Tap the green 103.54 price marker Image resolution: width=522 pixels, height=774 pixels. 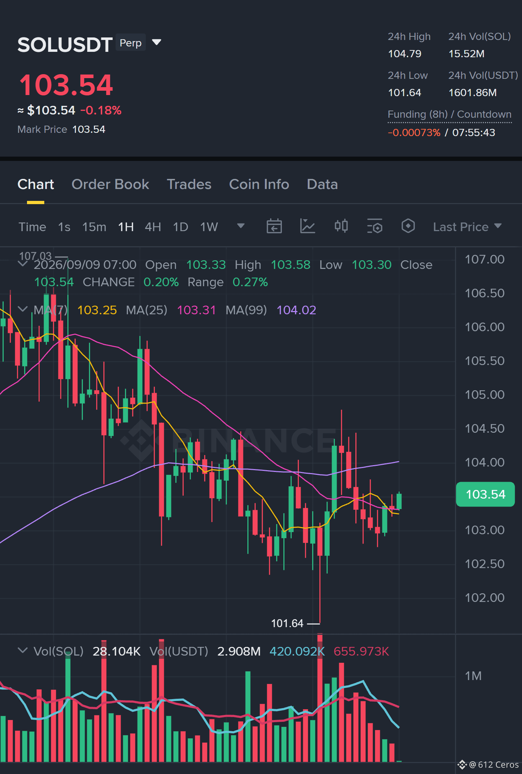coord(485,494)
